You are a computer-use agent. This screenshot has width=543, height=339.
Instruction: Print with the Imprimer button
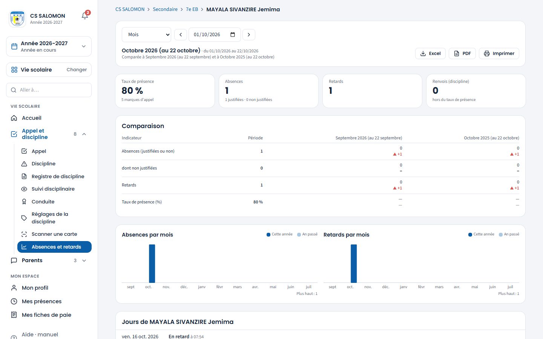499,53
